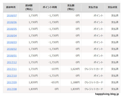Open the 2018/07 billing month link
Screen dimensions: 123x99
tap(12, 16)
